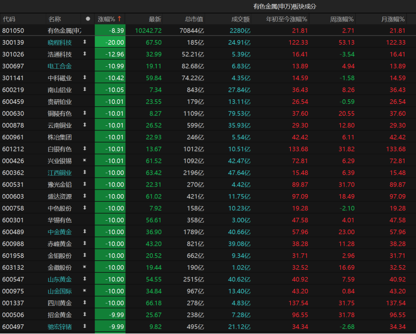The image size is (416, 334).
Task: Select the stock 中金黄金
Action: coord(60,232)
